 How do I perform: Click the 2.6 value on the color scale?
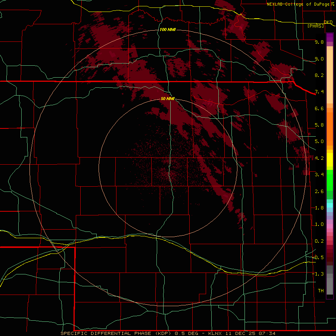[319, 192]
